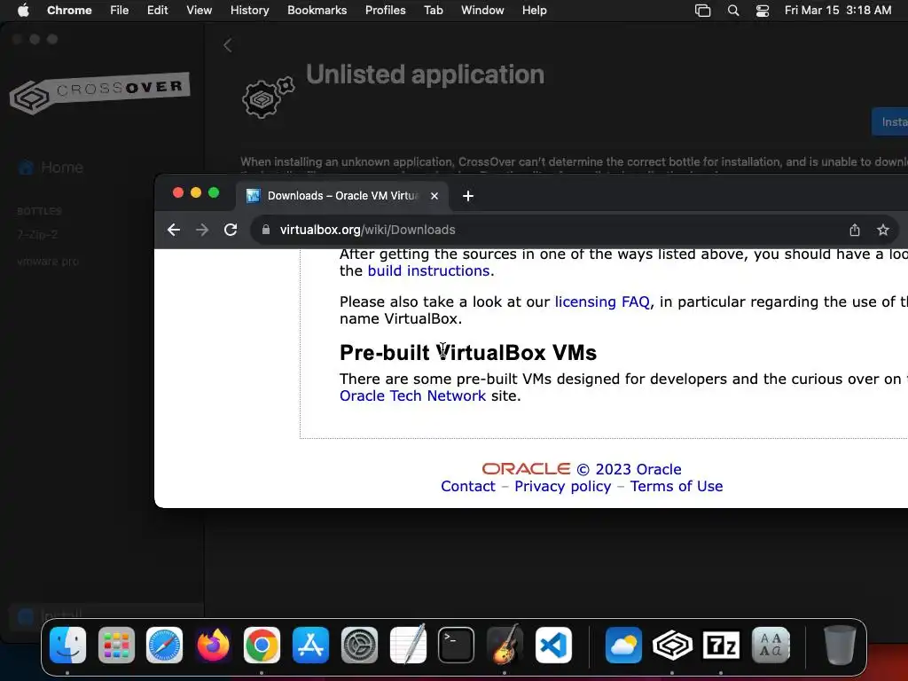
Task: Open the View menu
Action: pyautogui.click(x=199, y=10)
